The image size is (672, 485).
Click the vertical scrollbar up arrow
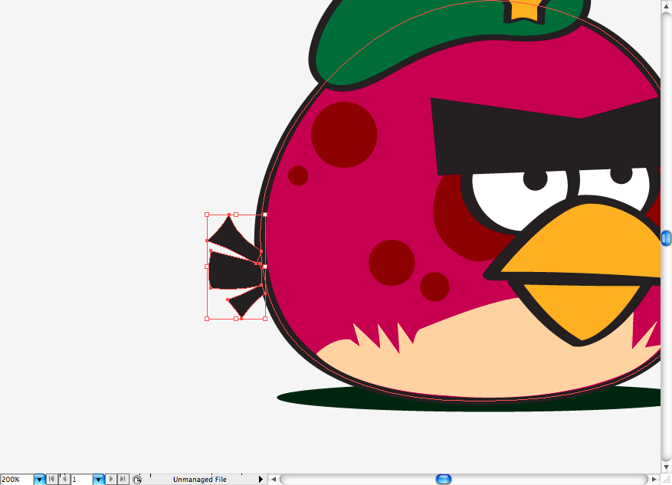point(666,6)
